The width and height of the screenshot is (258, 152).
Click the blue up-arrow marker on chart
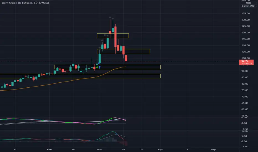point(100,67)
